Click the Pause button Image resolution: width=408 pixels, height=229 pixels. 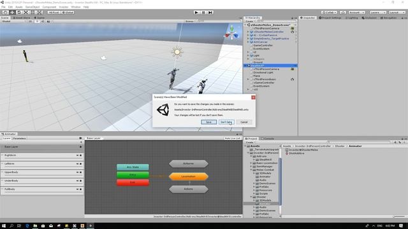203,13
